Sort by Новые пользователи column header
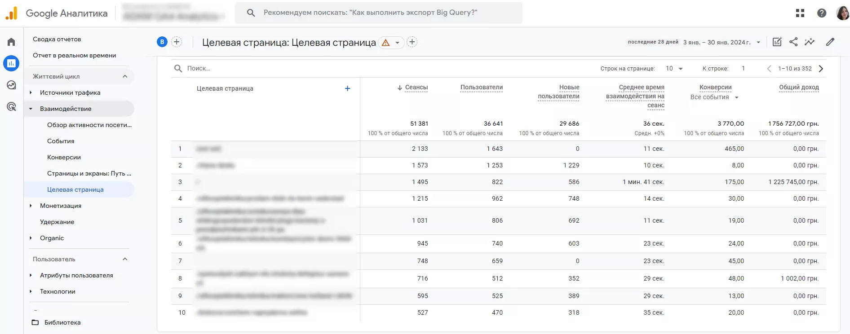 tap(558, 92)
